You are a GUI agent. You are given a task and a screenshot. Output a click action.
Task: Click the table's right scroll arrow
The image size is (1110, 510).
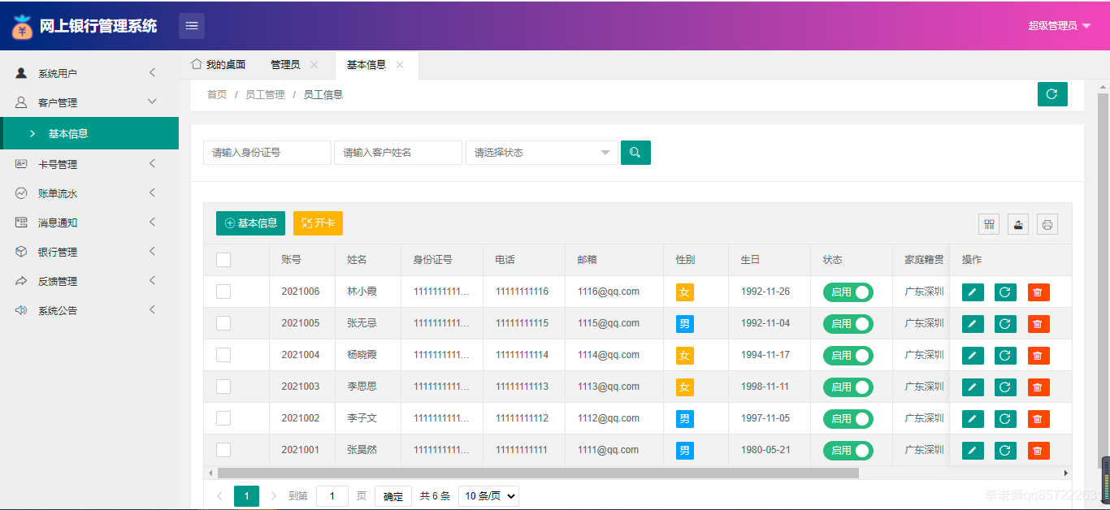[1066, 473]
